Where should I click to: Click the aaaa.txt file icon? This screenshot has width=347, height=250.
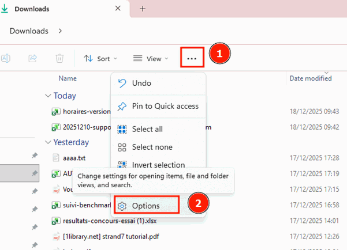click(56, 157)
